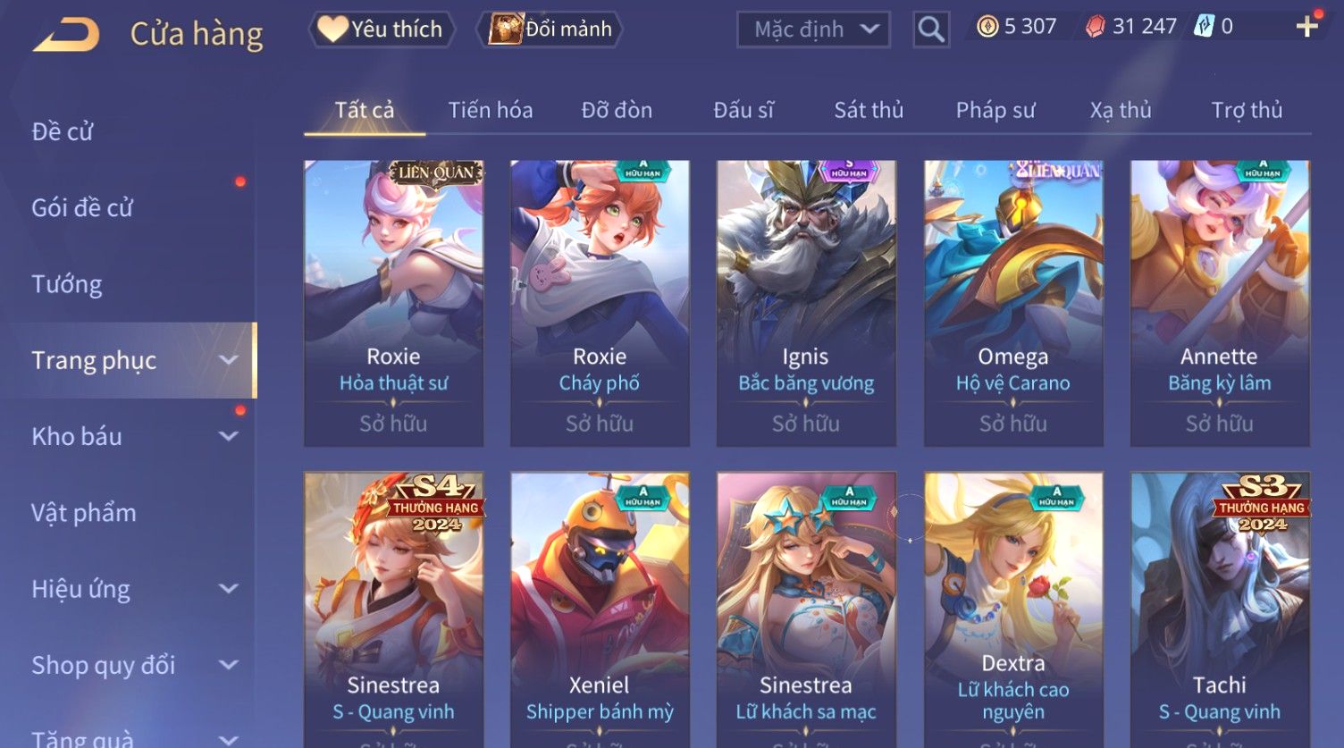This screenshot has width=1344, height=748.
Task: Expand the Hiệu ứng sidebar section
Action: point(229,589)
